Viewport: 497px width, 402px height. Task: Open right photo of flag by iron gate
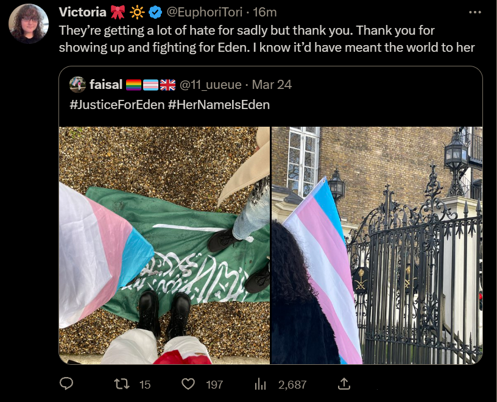coord(377,245)
